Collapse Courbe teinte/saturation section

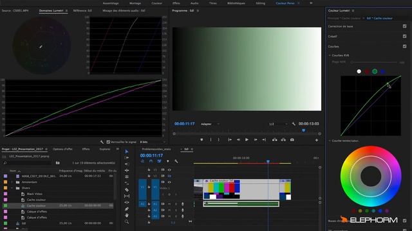(330, 141)
